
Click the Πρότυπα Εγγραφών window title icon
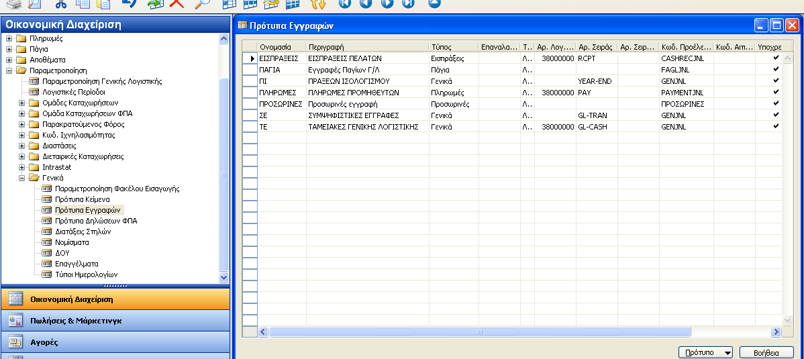(x=242, y=25)
